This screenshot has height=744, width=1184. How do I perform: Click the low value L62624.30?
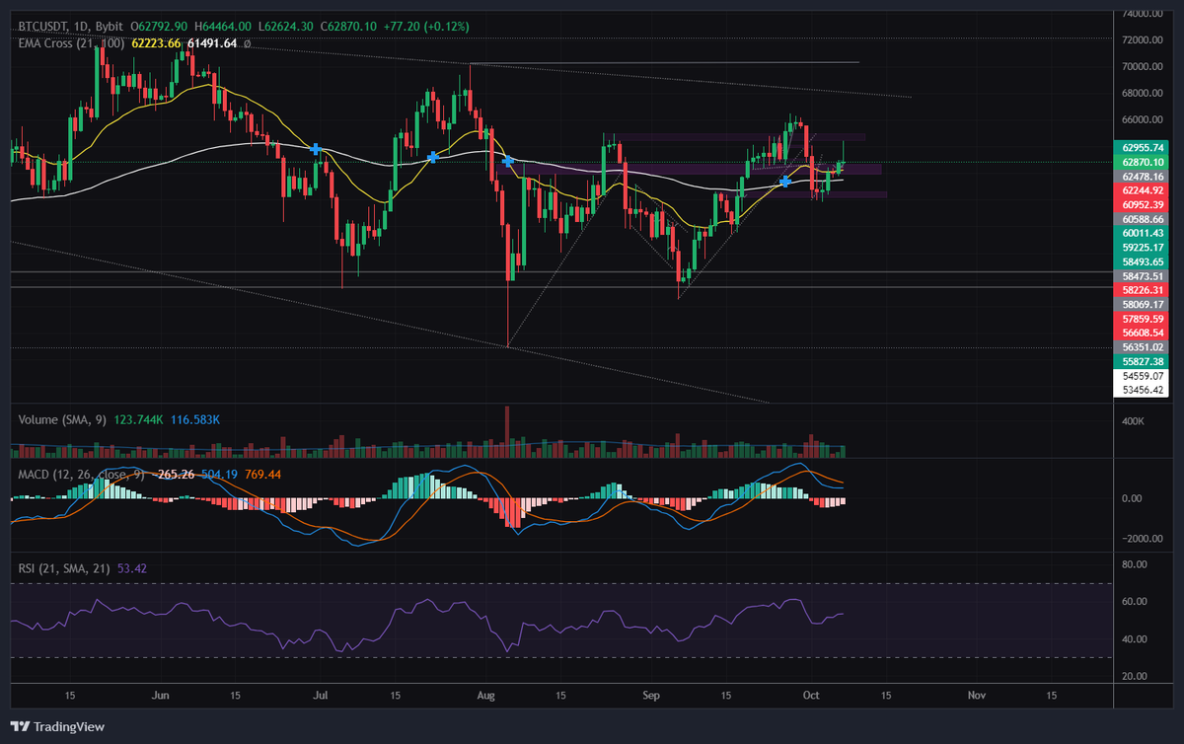288,28
